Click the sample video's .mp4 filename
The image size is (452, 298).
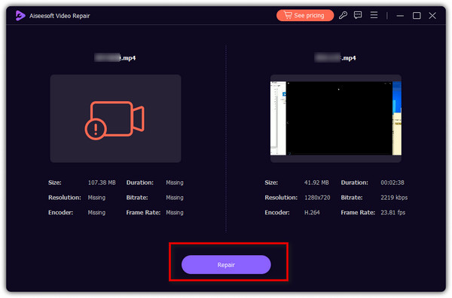click(335, 58)
